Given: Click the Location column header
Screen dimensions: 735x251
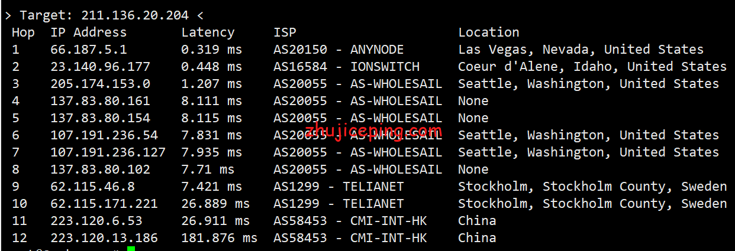Looking at the screenshot, I should click(x=489, y=32).
